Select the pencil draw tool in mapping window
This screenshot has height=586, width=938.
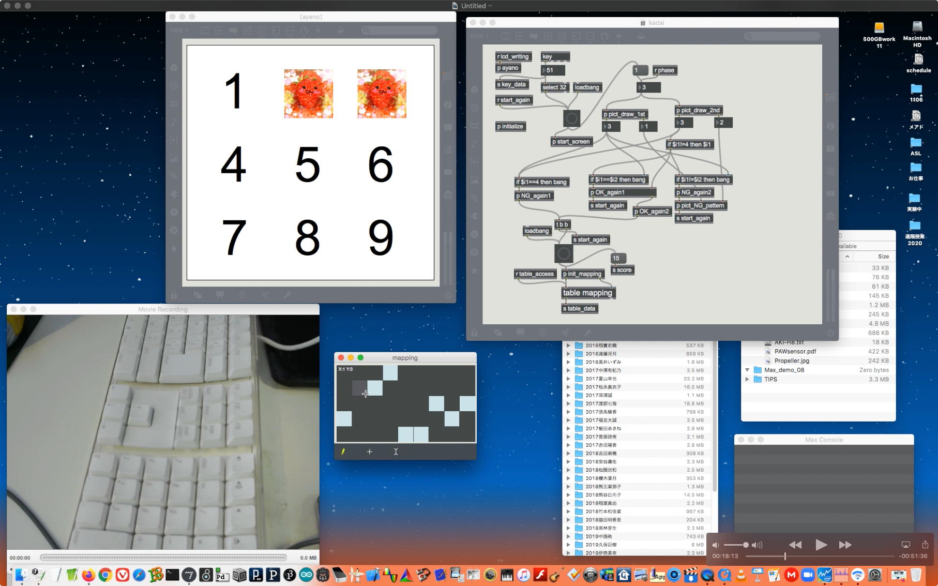pos(343,452)
